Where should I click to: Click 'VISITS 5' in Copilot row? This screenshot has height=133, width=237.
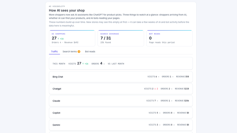[153, 113]
